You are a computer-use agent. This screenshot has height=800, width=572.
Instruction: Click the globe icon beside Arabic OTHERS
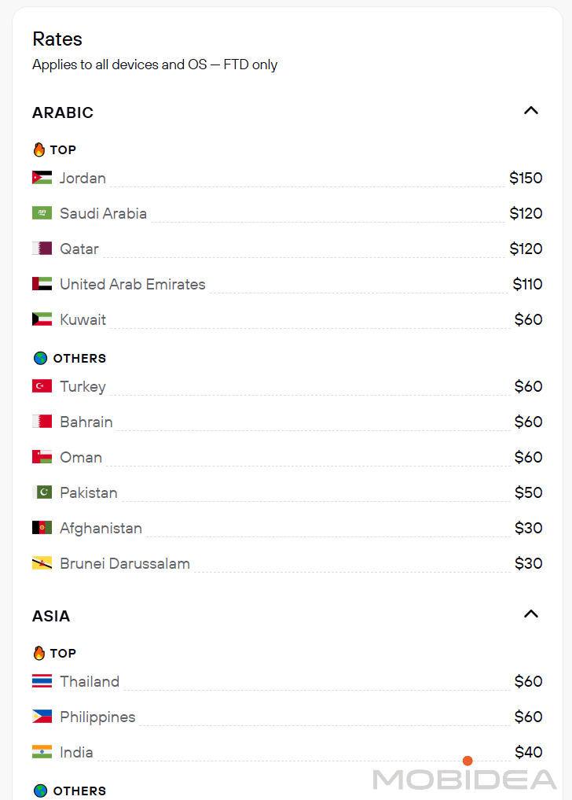point(40,358)
